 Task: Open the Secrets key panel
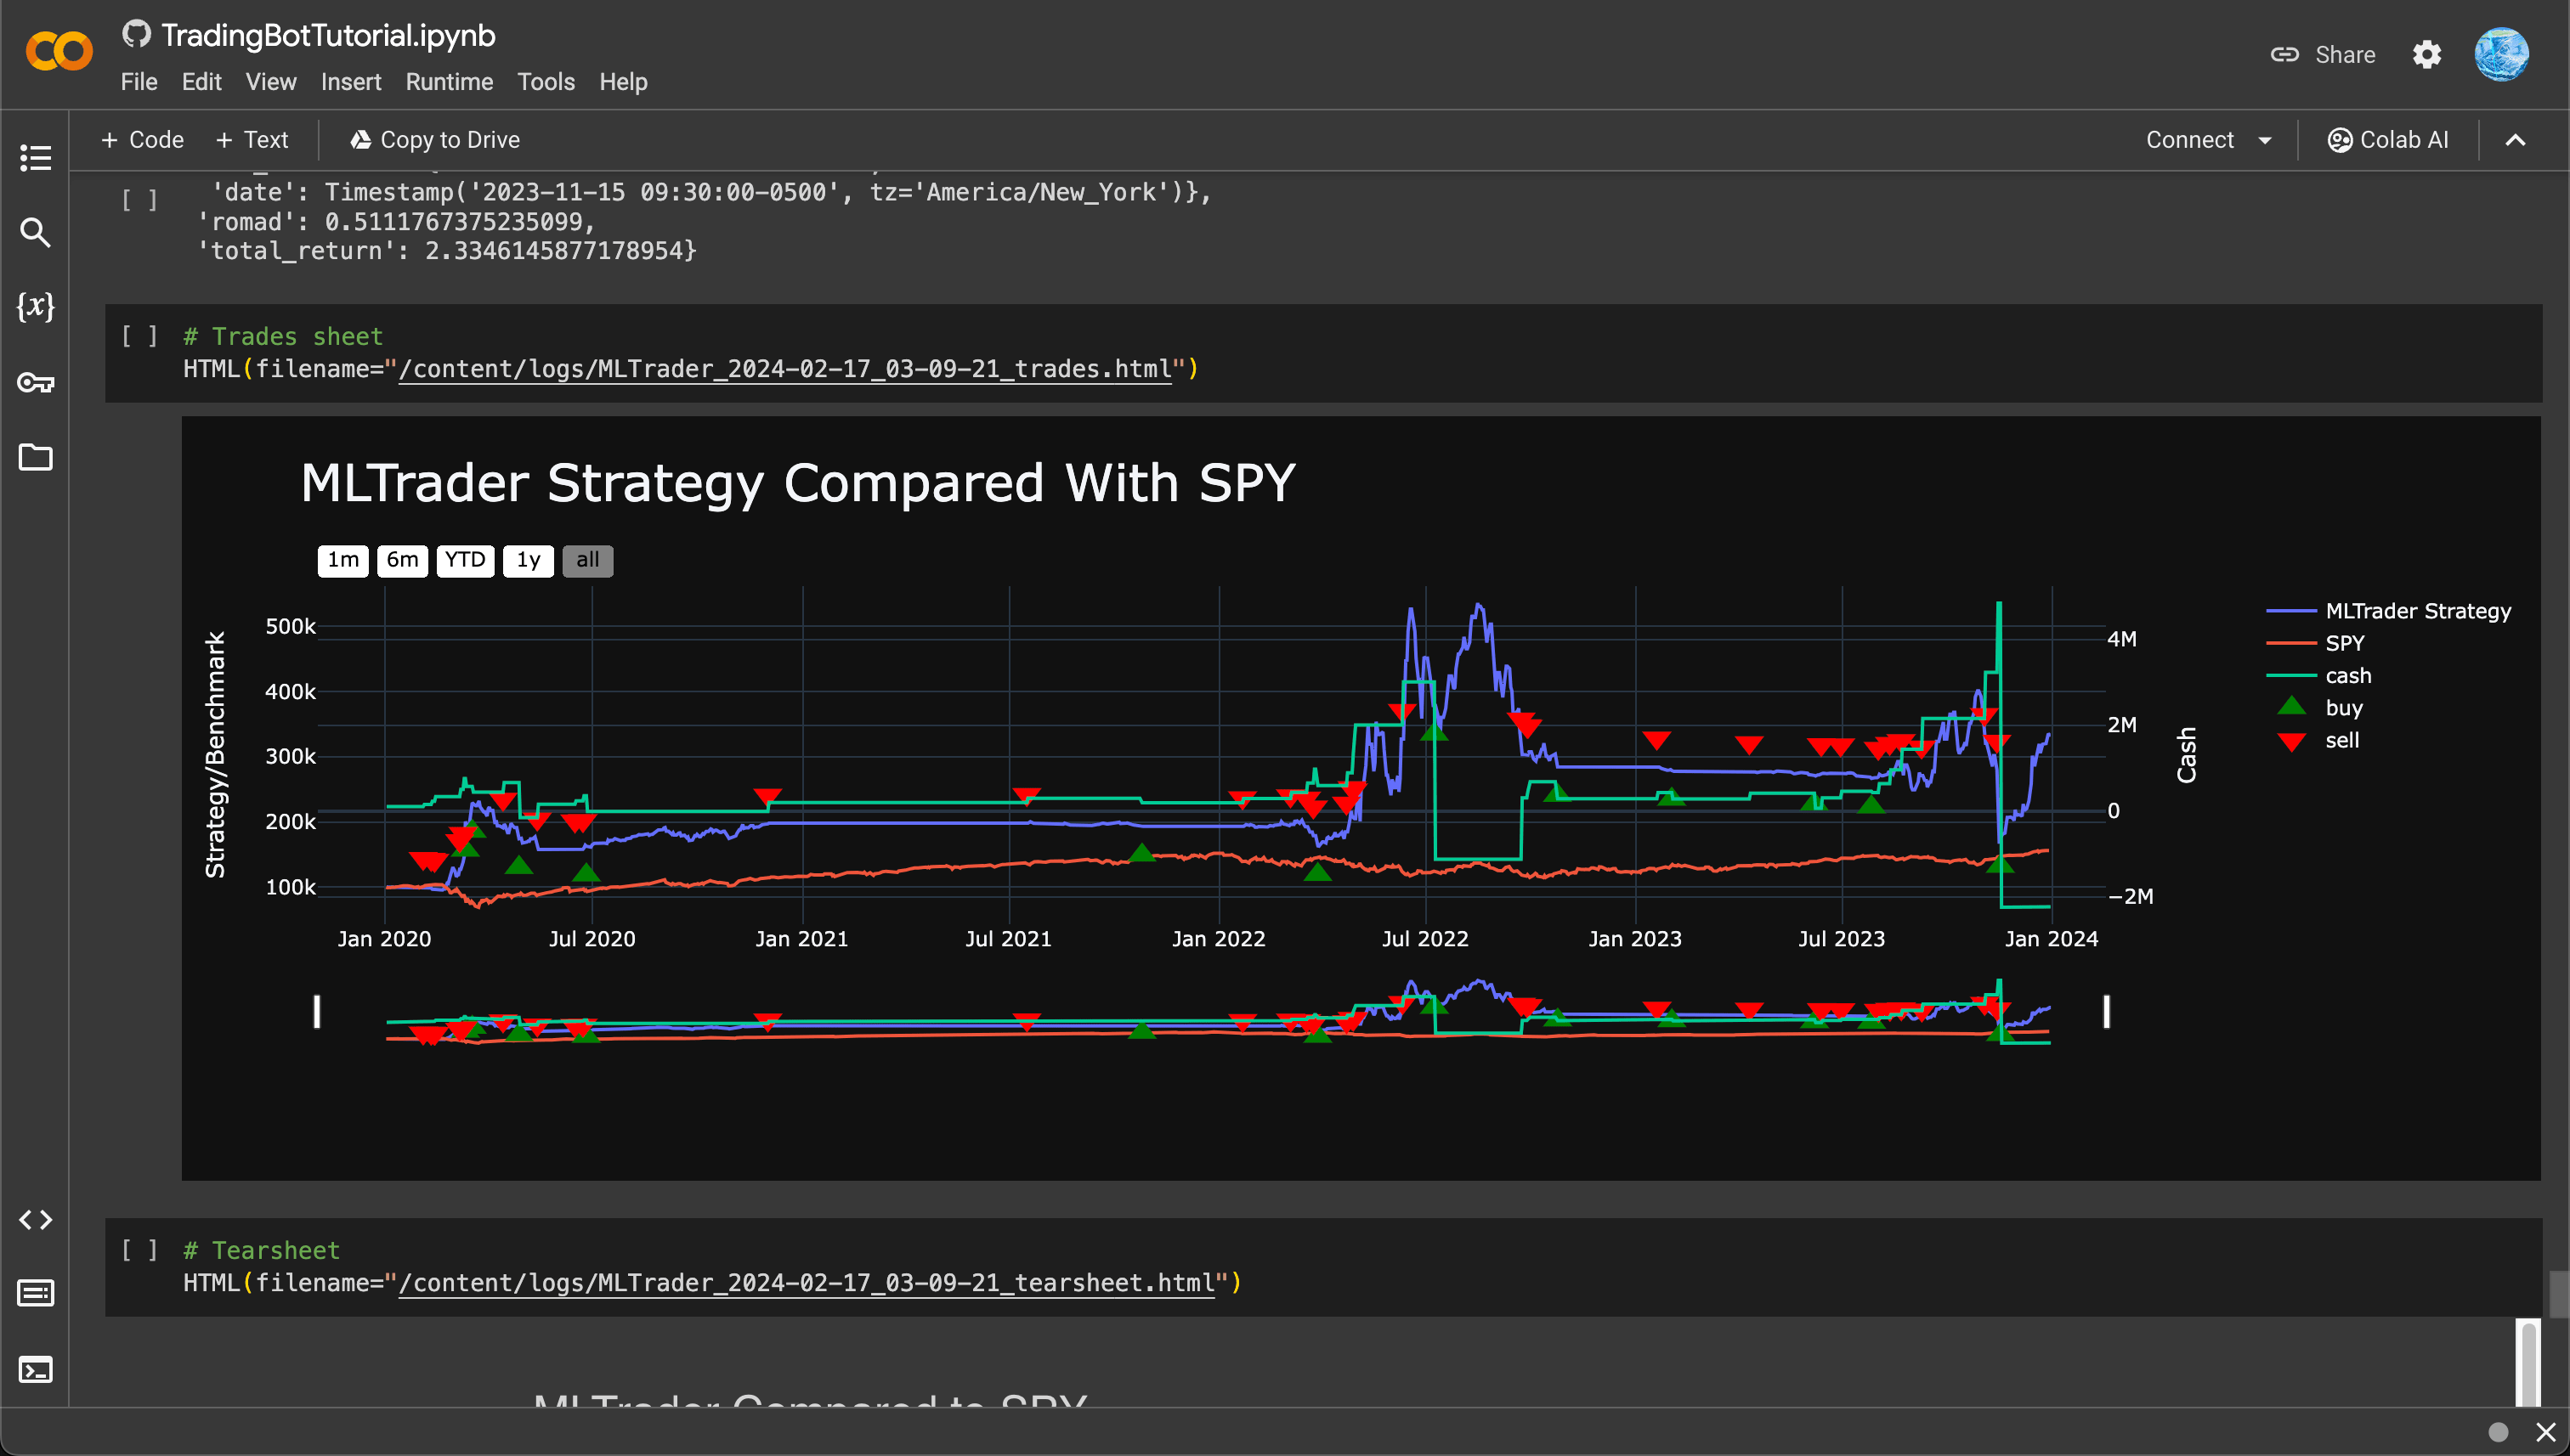[x=36, y=382]
